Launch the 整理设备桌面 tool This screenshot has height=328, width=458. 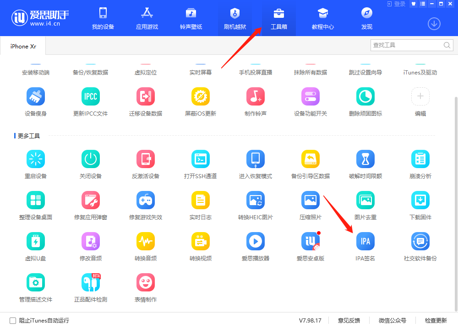pyautogui.click(x=36, y=200)
